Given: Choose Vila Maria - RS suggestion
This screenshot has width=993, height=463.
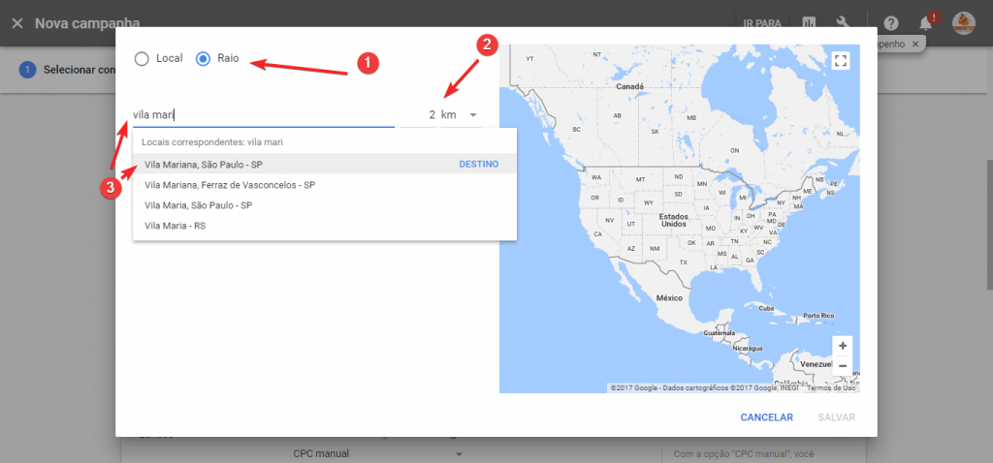Looking at the screenshot, I should [175, 226].
